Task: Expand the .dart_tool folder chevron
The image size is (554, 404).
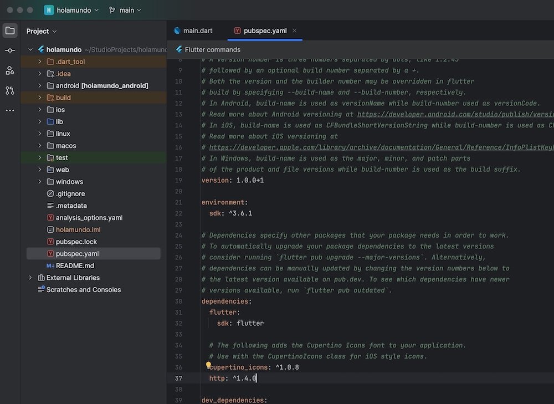Action: click(x=39, y=62)
